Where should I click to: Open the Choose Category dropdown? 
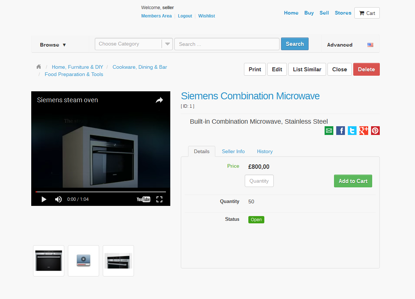pos(134,44)
